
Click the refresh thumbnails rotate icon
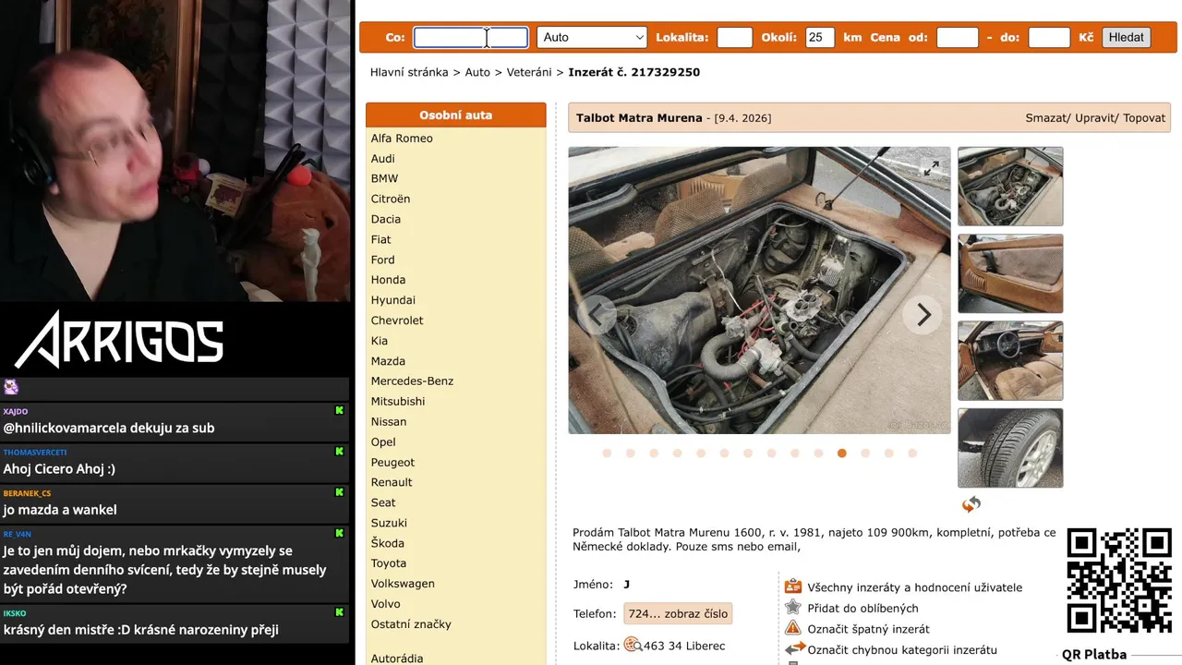click(971, 504)
